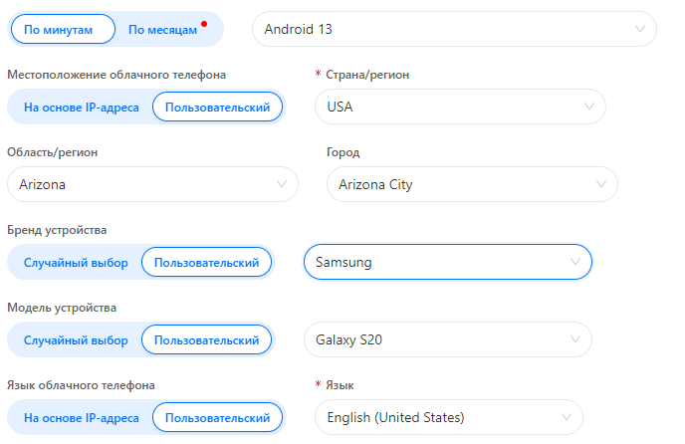This screenshot has height=444, width=685.
Task: Set device brand to Случайный выбор
Action: (76, 263)
